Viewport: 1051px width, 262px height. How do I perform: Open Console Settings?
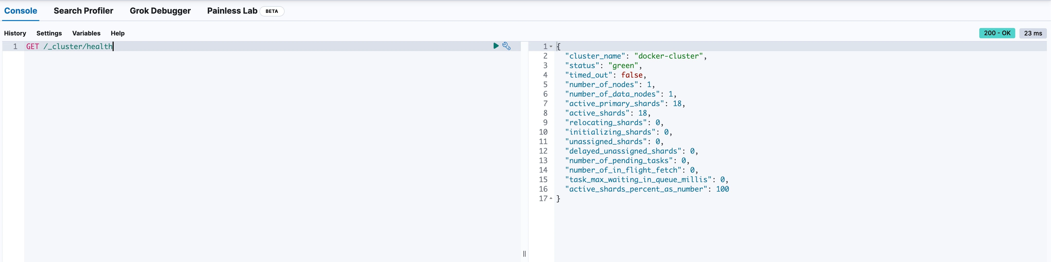49,33
